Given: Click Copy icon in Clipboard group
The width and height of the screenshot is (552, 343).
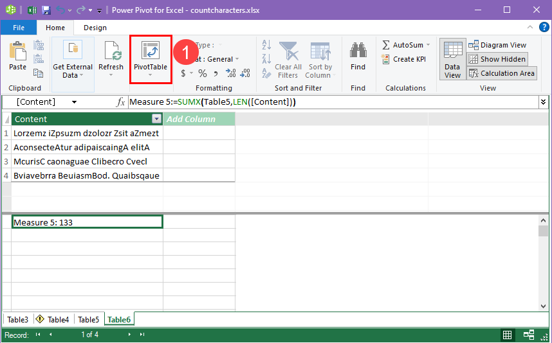Looking at the screenshot, I should click(38, 73).
